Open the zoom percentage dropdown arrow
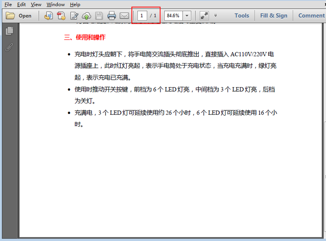326x241 pixels. click(186, 15)
